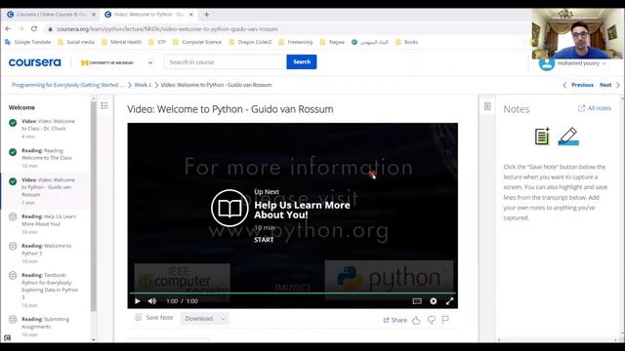
Task: Click START for the next item
Action: click(264, 240)
